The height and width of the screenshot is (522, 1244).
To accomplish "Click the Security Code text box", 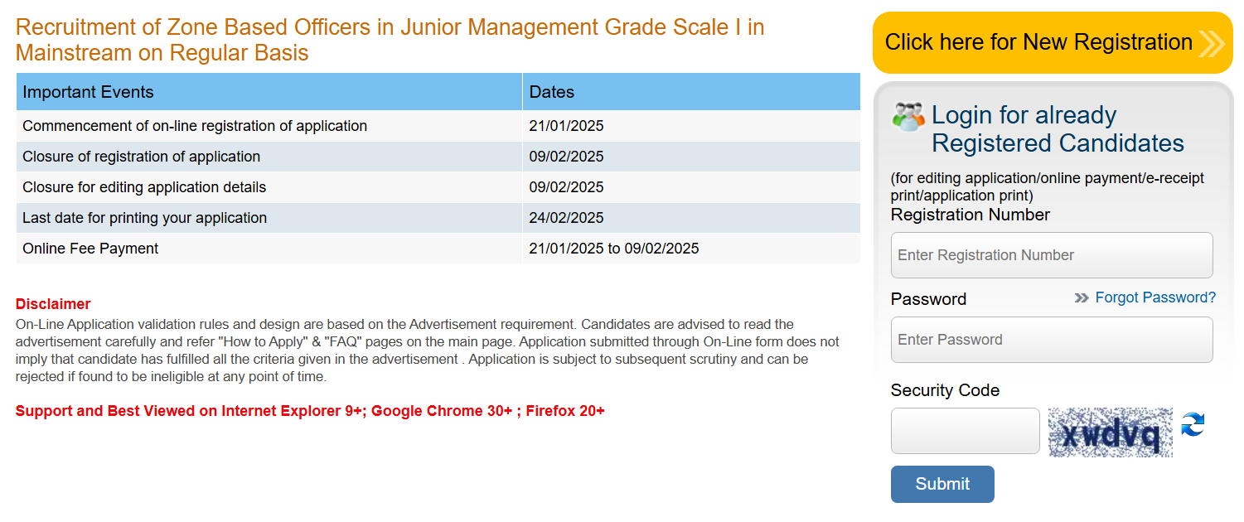I will pyautogui.click(x=965, y=431).
